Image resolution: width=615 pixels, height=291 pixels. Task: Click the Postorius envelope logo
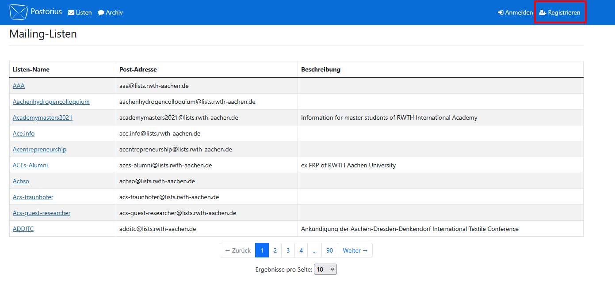(18, 11)
